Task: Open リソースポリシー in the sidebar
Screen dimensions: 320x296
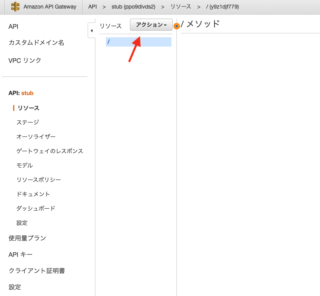Action: 38,180
